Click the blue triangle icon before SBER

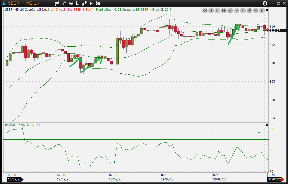pyautogui.click(x=4, y=3)
